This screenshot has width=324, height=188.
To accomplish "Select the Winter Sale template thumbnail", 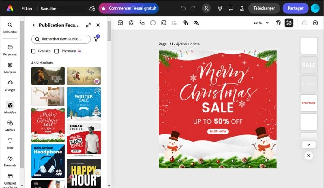I will pyautogui.click(x=84, y=104).
